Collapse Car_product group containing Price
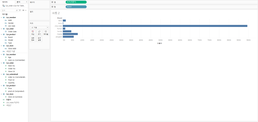258x122 pixels. click(x=1, y=86)
